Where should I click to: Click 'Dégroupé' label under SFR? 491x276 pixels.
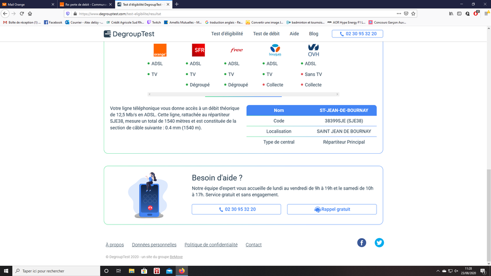(x=200, y=85)
